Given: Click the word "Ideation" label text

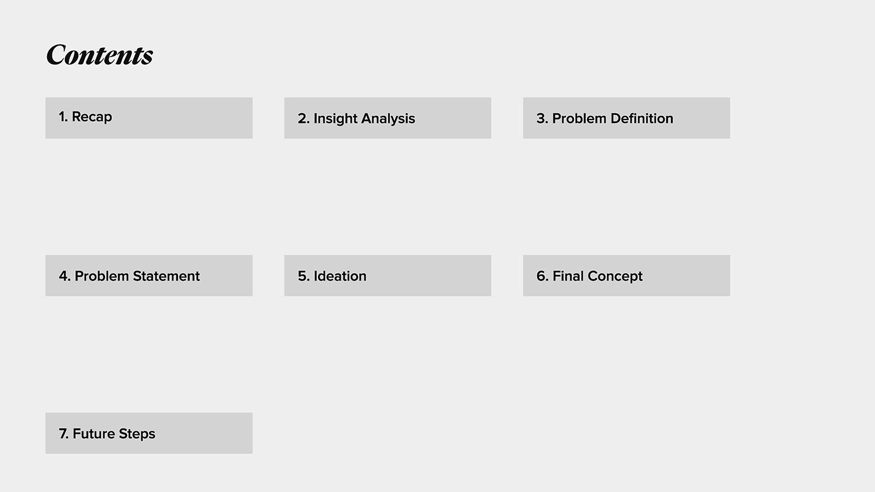Looking at the screenshot, I should pos(340,276).
